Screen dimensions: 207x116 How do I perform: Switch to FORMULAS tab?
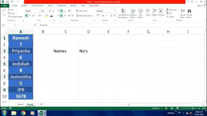pos(61,6)
